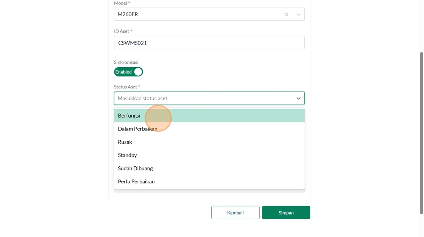Click the Status Aset search input
Screen dimensions: 424x237
(x=204, y=98)
